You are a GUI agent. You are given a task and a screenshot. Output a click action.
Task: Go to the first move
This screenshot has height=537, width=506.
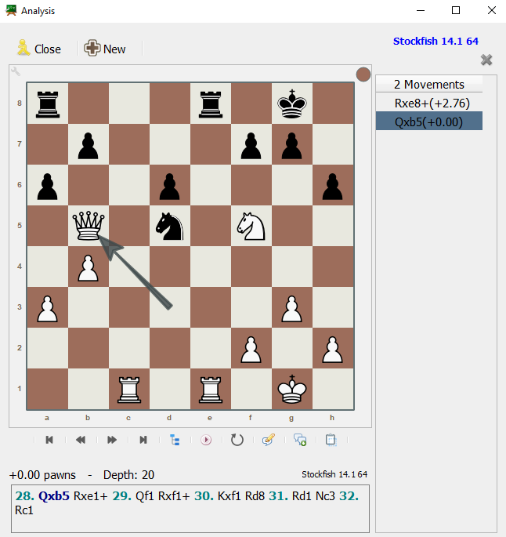49,440
